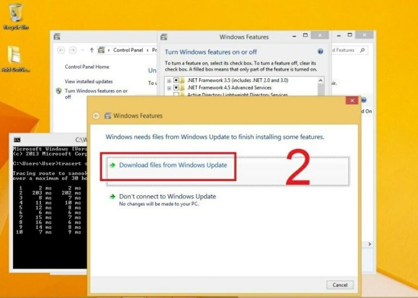Click the address bar icon before Control Panel breadcrumb

[x=101, y=50]
